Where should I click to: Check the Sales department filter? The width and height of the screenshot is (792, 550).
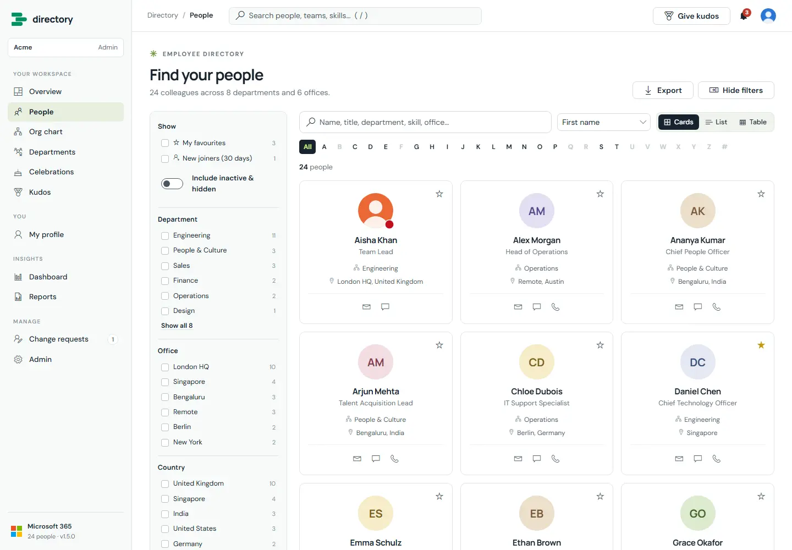point(165,266)
